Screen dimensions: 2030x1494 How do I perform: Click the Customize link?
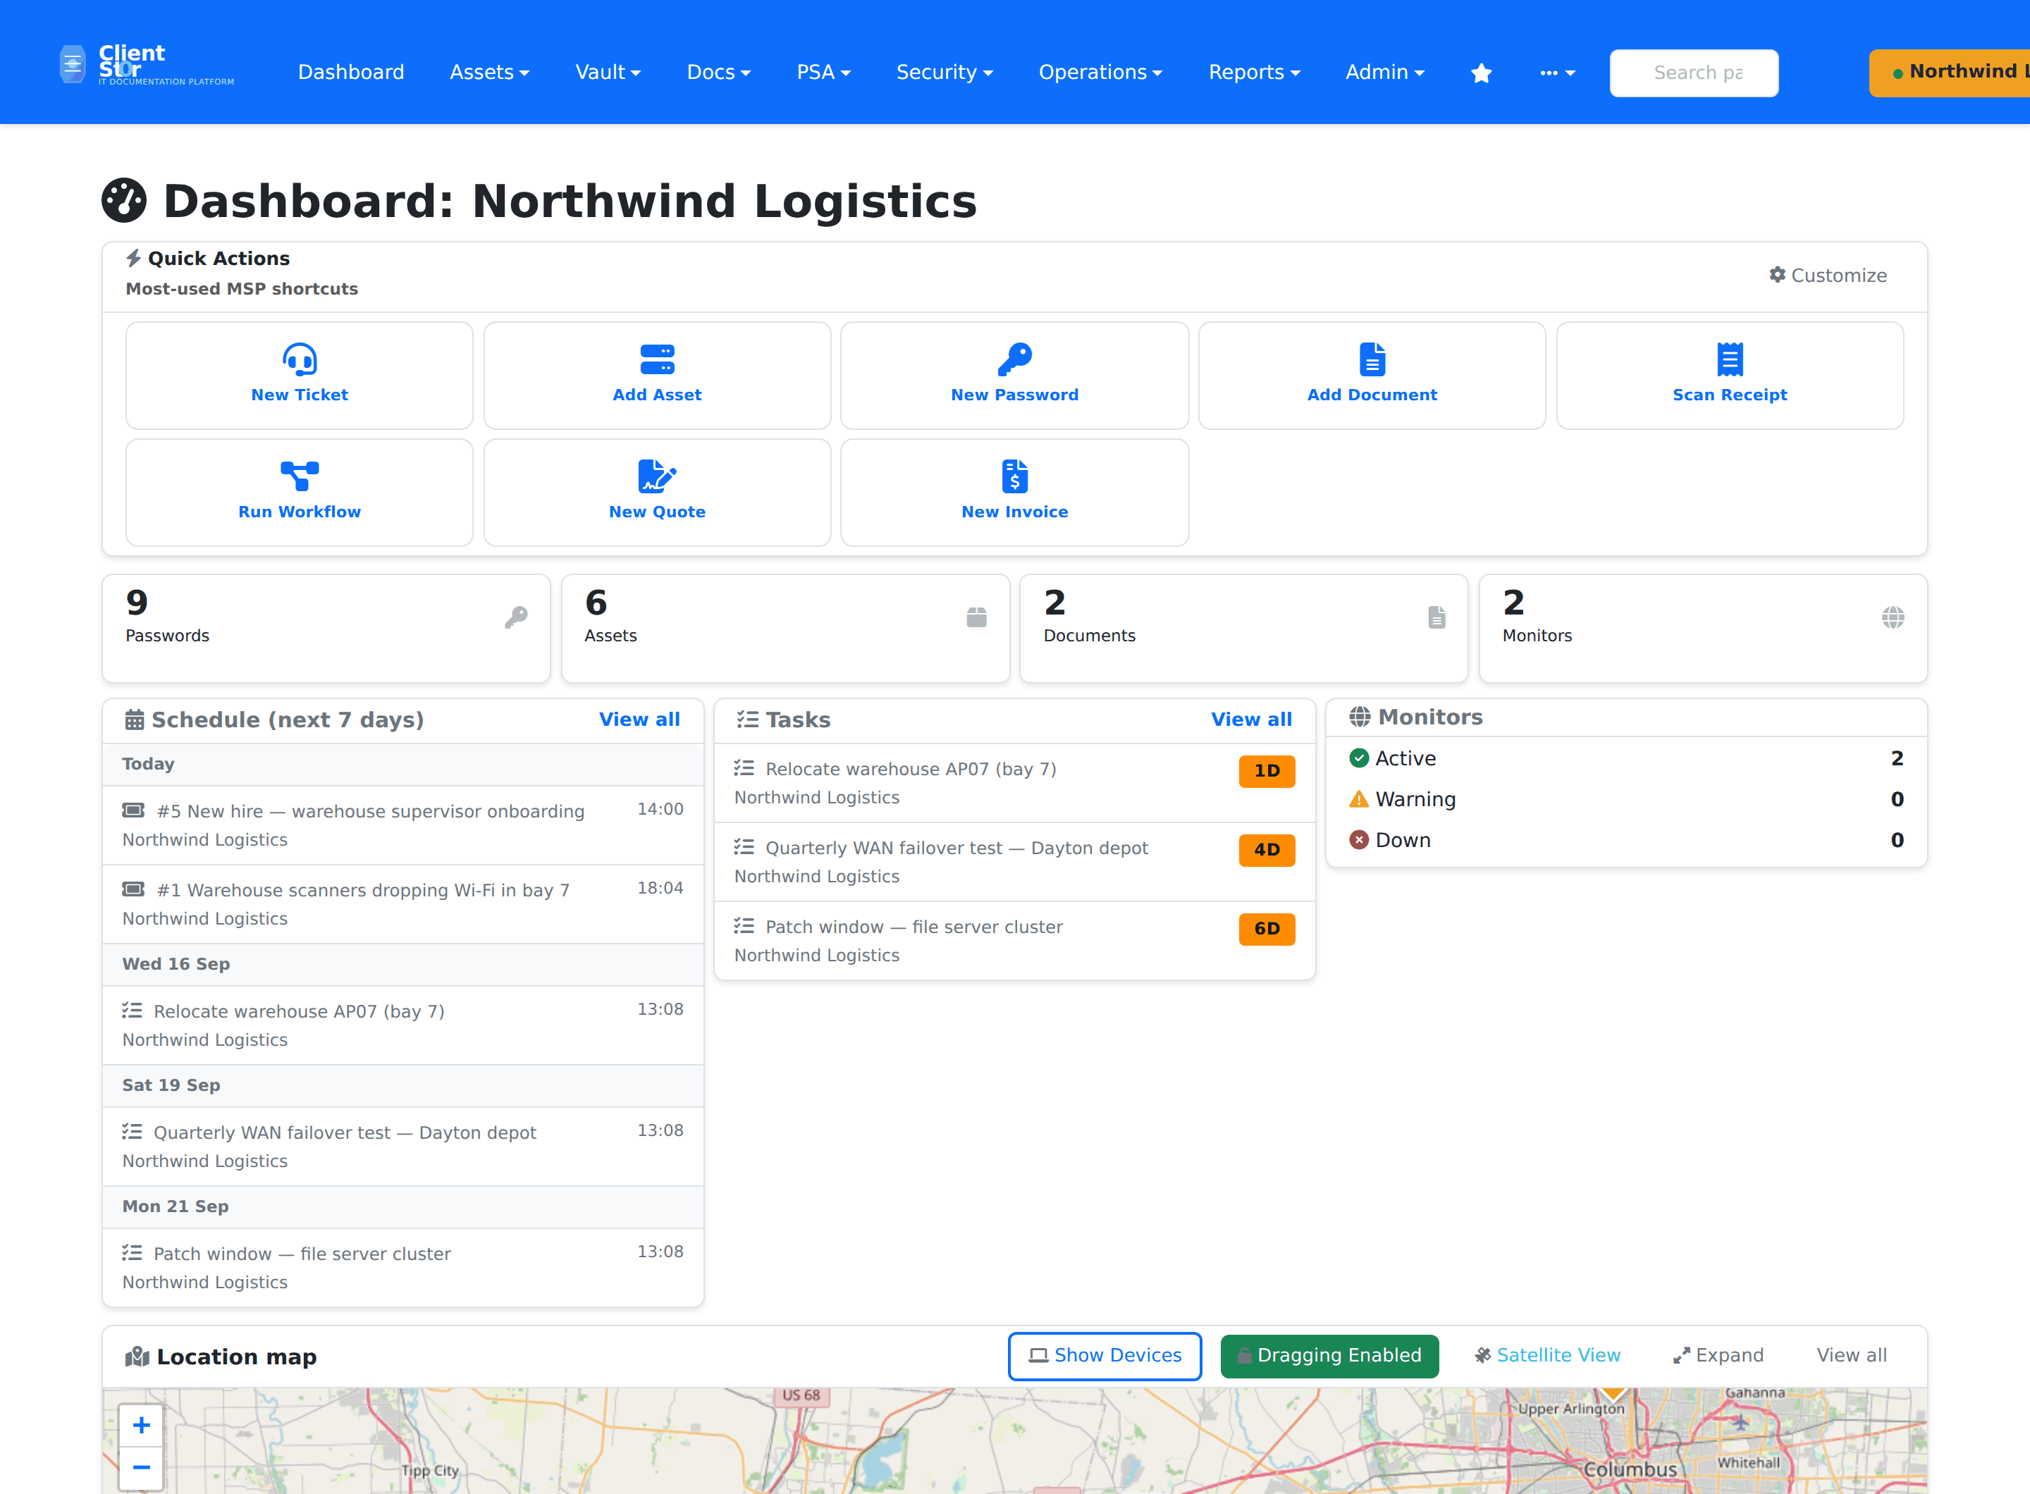pos(1828,275)
